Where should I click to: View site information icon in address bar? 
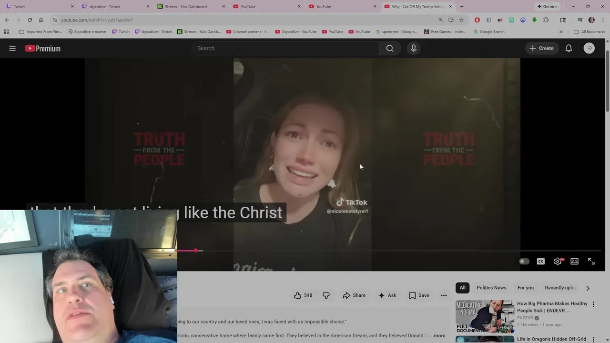55,20
